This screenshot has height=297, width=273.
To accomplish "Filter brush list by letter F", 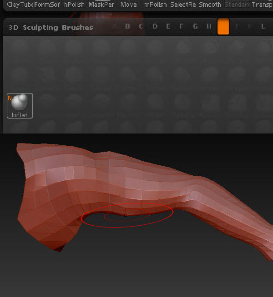I will [182, 27].
